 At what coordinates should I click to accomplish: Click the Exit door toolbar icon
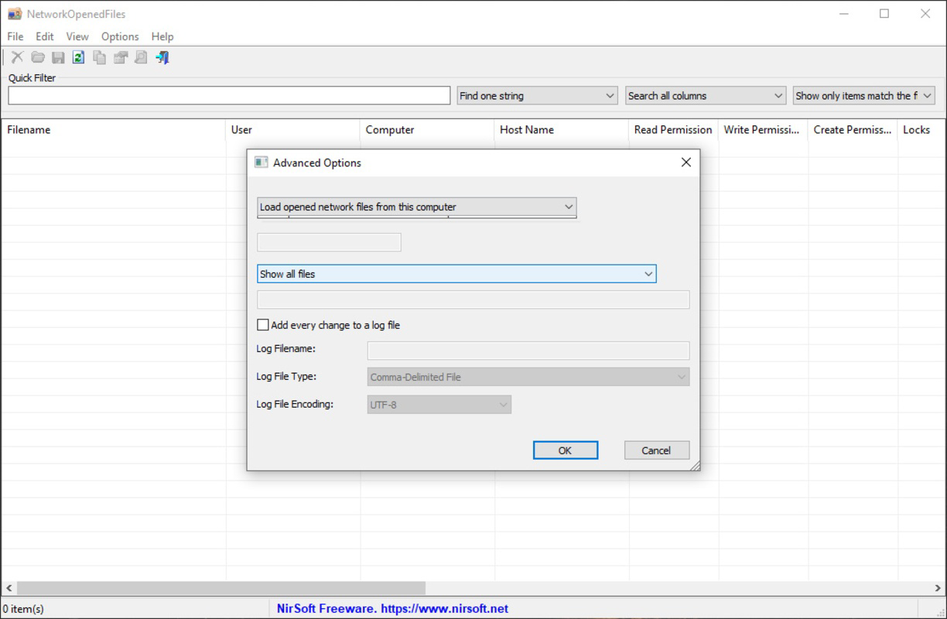[x=162, y=57]
